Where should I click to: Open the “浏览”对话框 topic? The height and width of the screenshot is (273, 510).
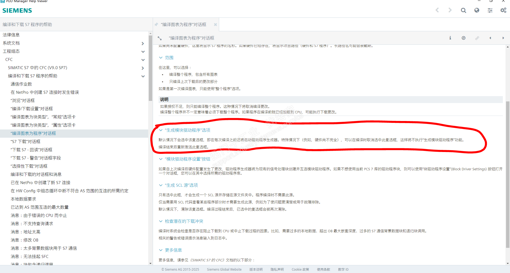point(23,100)
